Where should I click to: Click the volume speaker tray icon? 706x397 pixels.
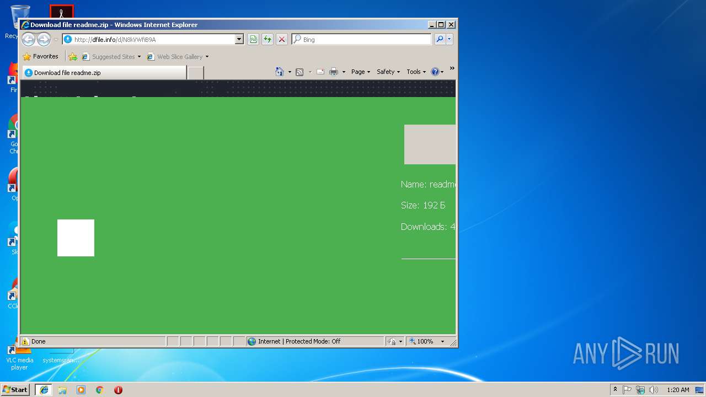(x=654, y=390)
